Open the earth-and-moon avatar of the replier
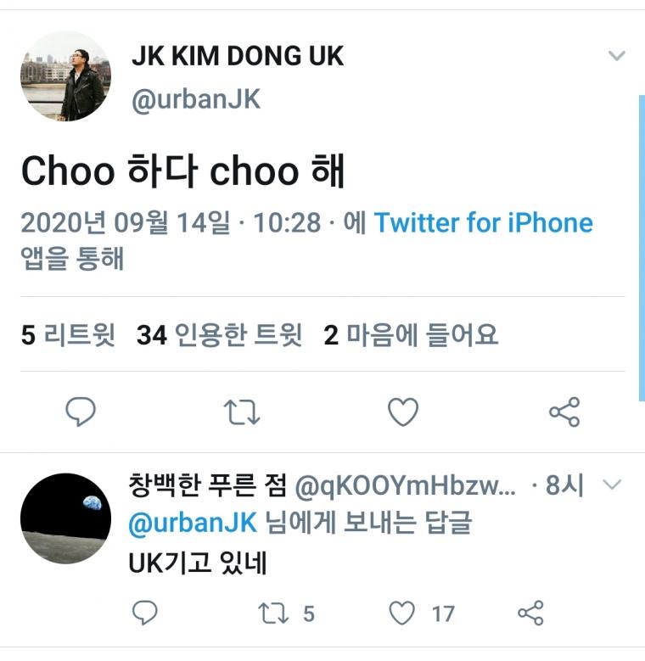The width and height of the screenshot is (645, 661). [65, 518]
